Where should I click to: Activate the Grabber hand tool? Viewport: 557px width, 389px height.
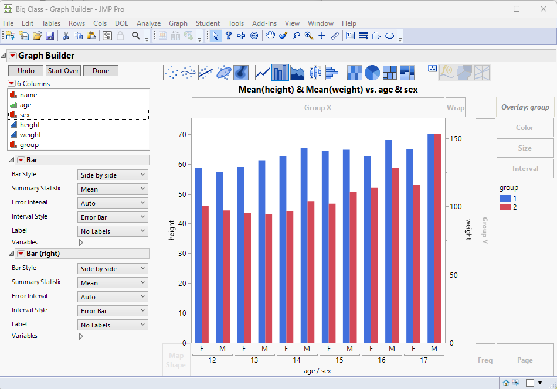[x=270, y=36]
